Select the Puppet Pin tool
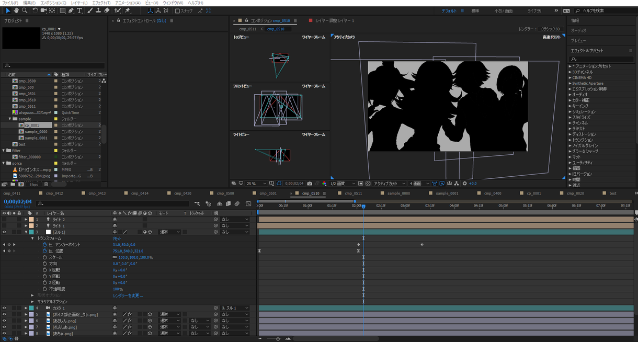The height and width of the screenshot is (342, 638). [128, 10]
